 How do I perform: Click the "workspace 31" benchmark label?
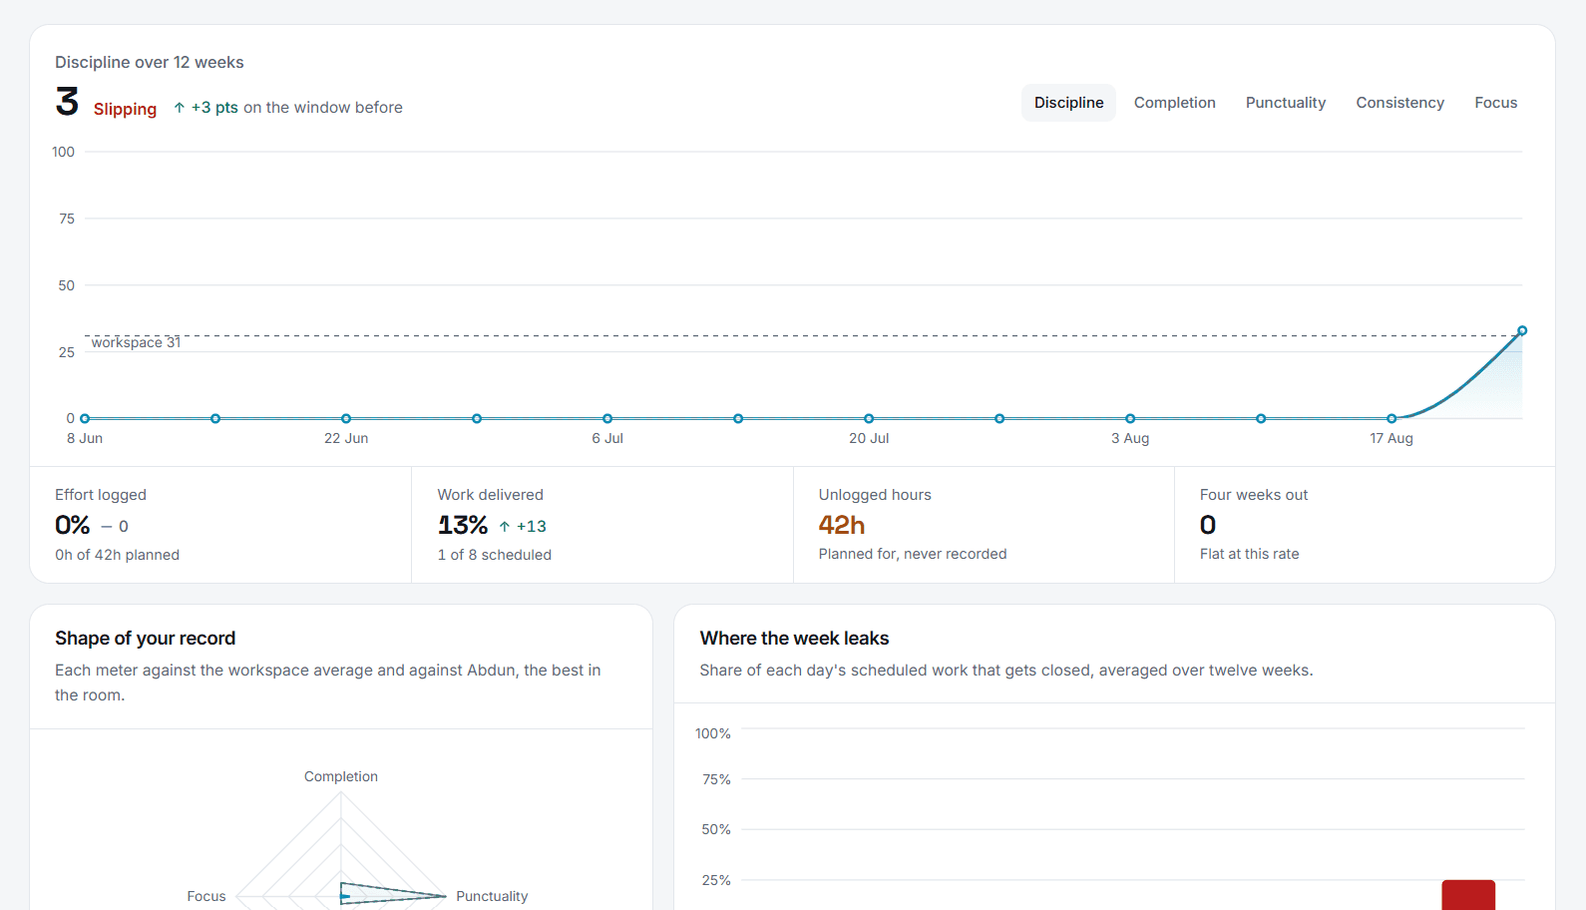pyautogui.click(x=136, y=343)
